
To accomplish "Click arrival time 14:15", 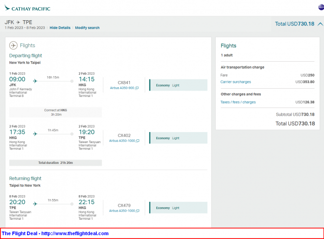I will point(87,79).
